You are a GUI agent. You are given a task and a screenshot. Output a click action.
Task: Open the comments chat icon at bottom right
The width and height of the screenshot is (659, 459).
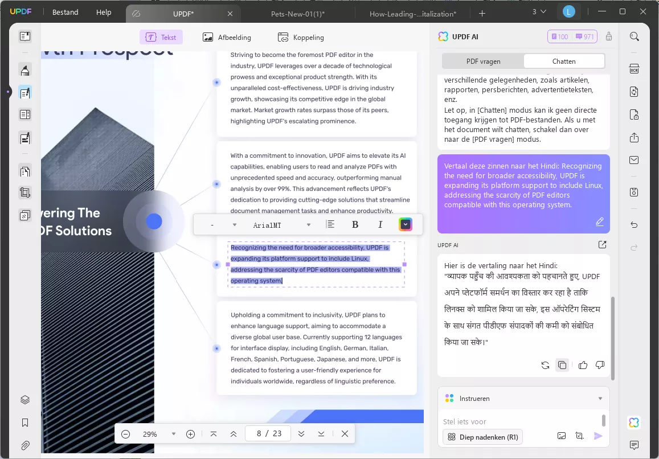tap(634, 445)
